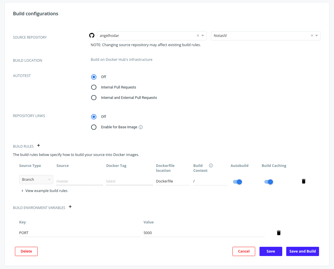Click info icon next to Enable for Base Image
The height and width of the screenshot is (269, 334).
point(141,127)
